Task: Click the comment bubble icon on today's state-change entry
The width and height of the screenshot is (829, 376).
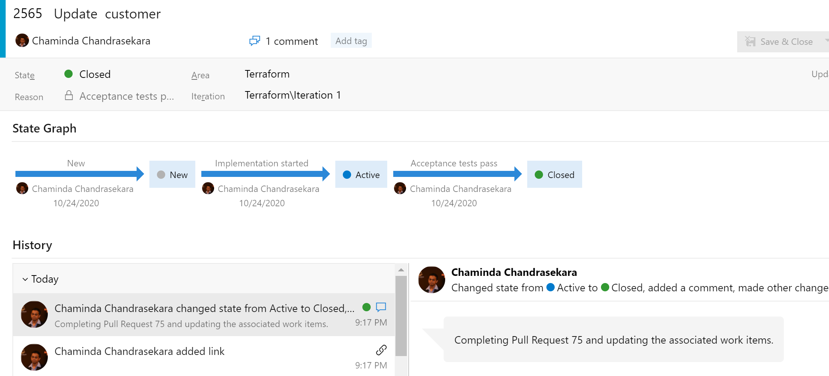Action: pos(381,307)
